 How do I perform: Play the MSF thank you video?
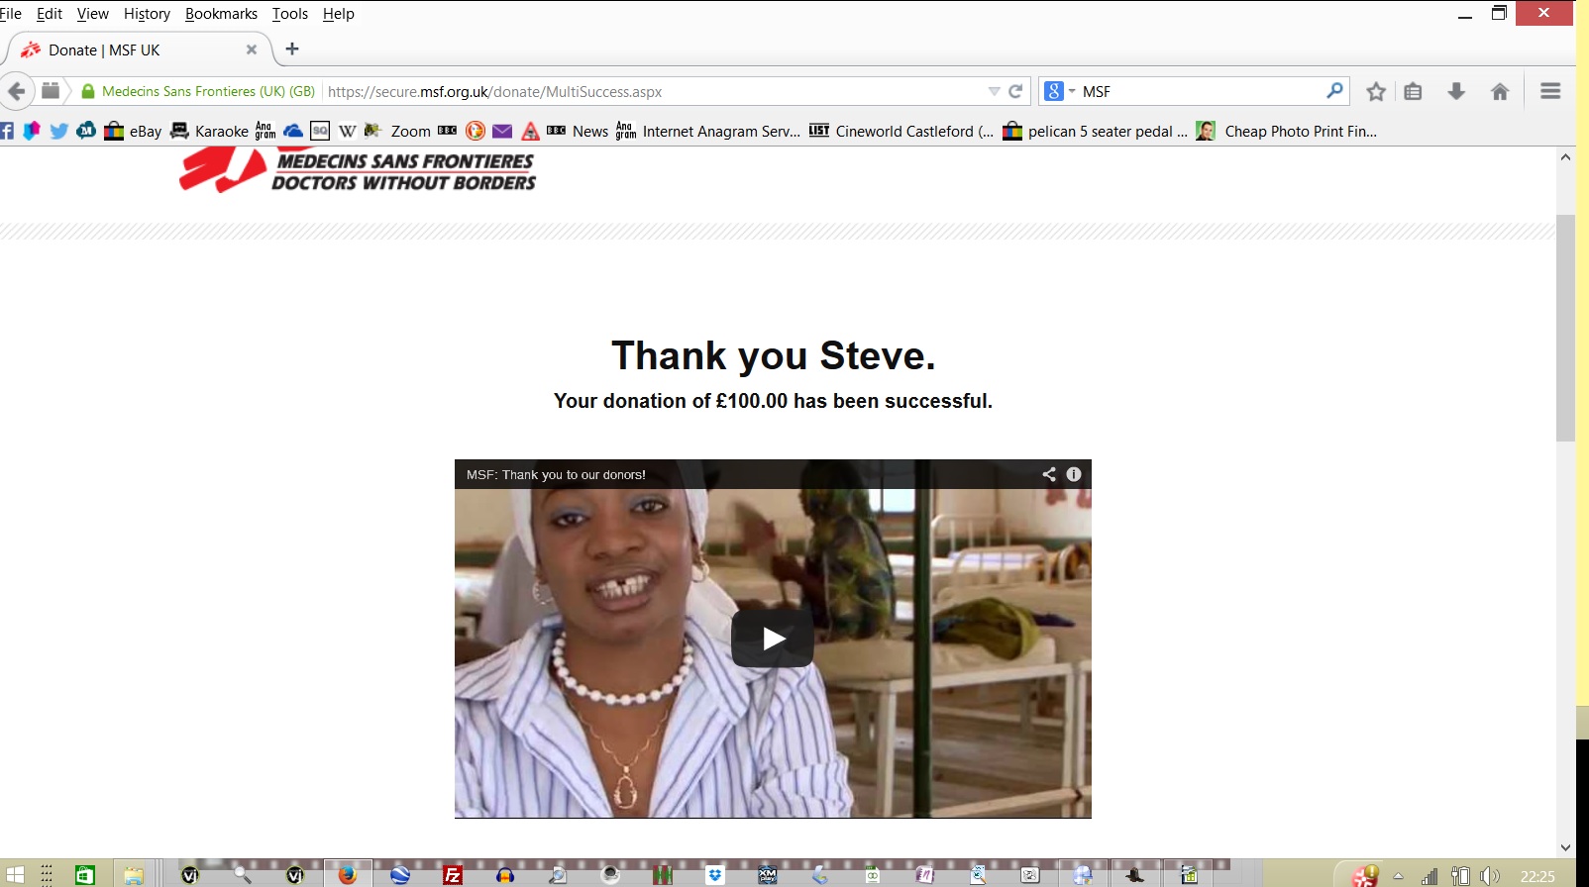click(773, 639)
